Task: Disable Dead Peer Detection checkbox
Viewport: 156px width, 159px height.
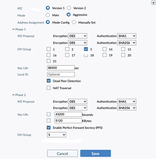Action: click(x=49, y=81)
